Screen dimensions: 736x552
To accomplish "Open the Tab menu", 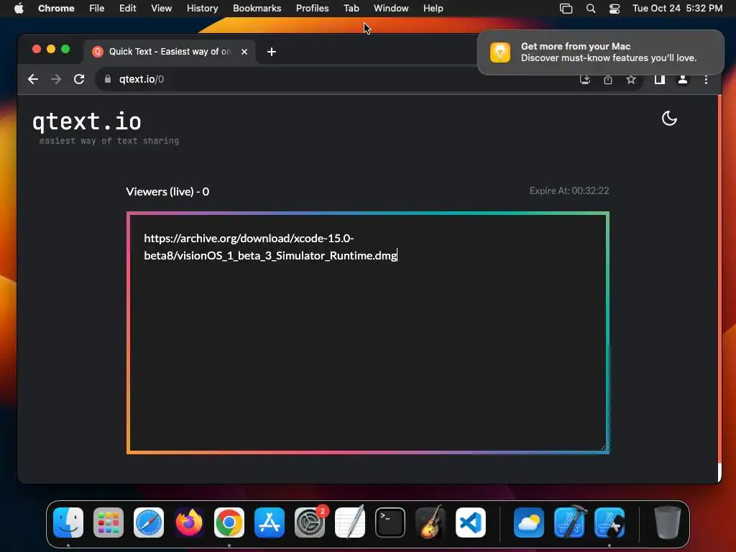I will coord(351,9).
